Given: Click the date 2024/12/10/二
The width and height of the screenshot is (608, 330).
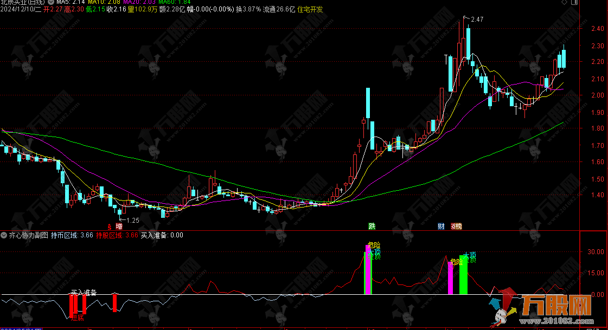Looking at the screenshot, I should coord(21,9).
